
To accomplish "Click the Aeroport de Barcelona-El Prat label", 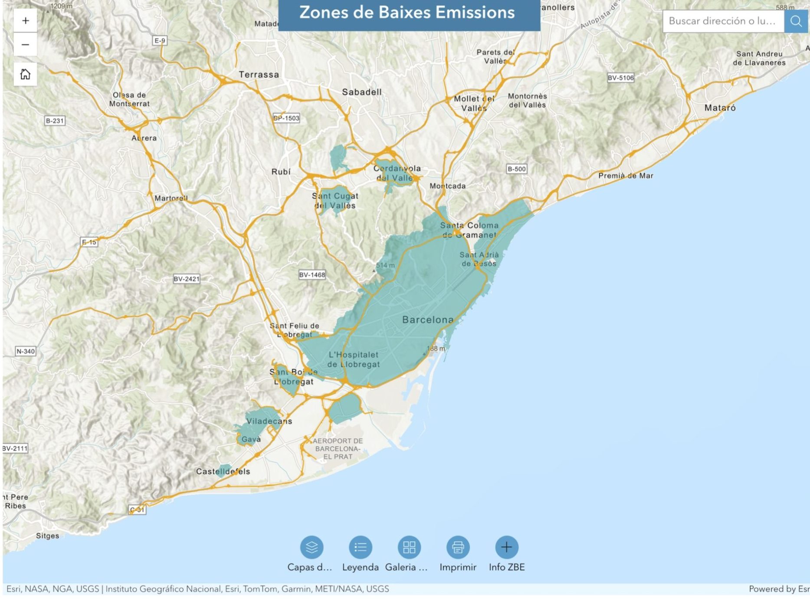I will (x=338, y=449).
